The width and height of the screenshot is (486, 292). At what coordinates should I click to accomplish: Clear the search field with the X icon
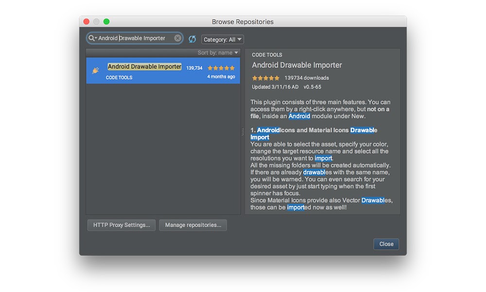click(177, 38)
